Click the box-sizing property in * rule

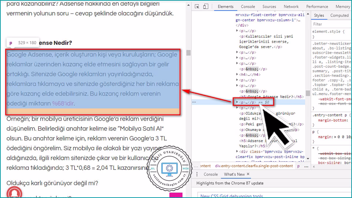pyautogui.click(x=334, y=162)
